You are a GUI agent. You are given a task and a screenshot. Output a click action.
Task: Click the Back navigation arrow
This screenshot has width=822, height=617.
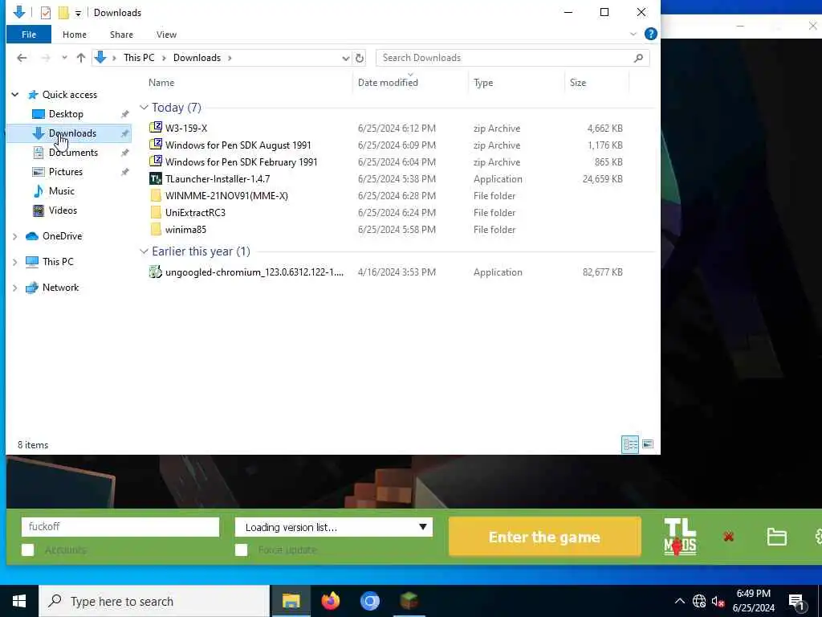(22, 58)
